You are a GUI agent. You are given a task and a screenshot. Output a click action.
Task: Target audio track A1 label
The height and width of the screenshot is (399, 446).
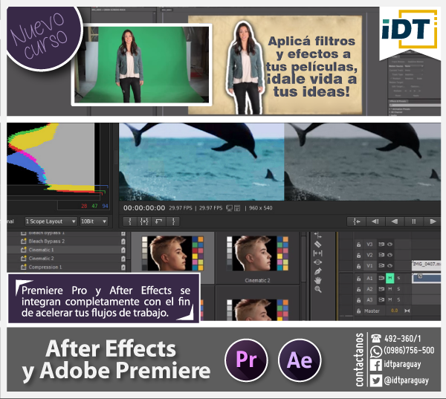coord(369,278)
